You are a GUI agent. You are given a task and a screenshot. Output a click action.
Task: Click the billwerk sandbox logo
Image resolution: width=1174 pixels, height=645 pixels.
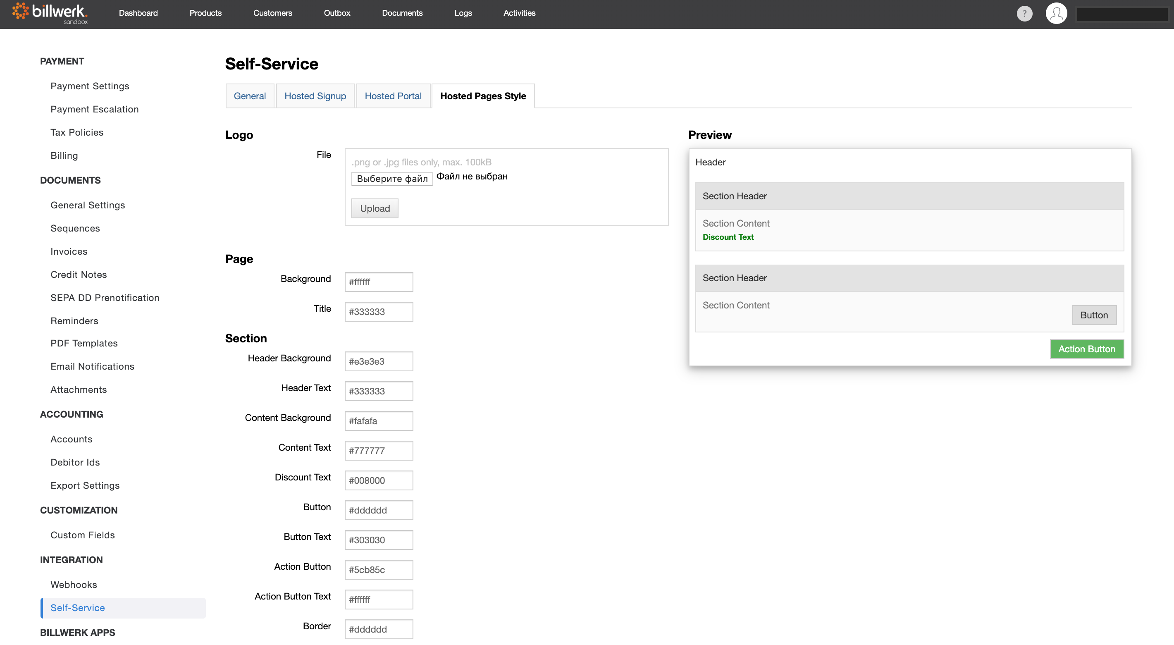click(50, 13)
